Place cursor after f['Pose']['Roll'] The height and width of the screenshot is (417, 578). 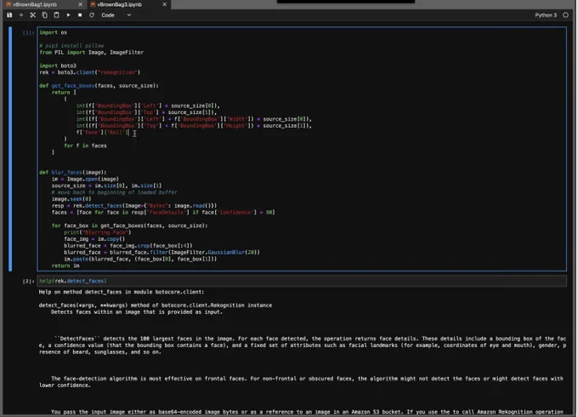tap(130, 133)
